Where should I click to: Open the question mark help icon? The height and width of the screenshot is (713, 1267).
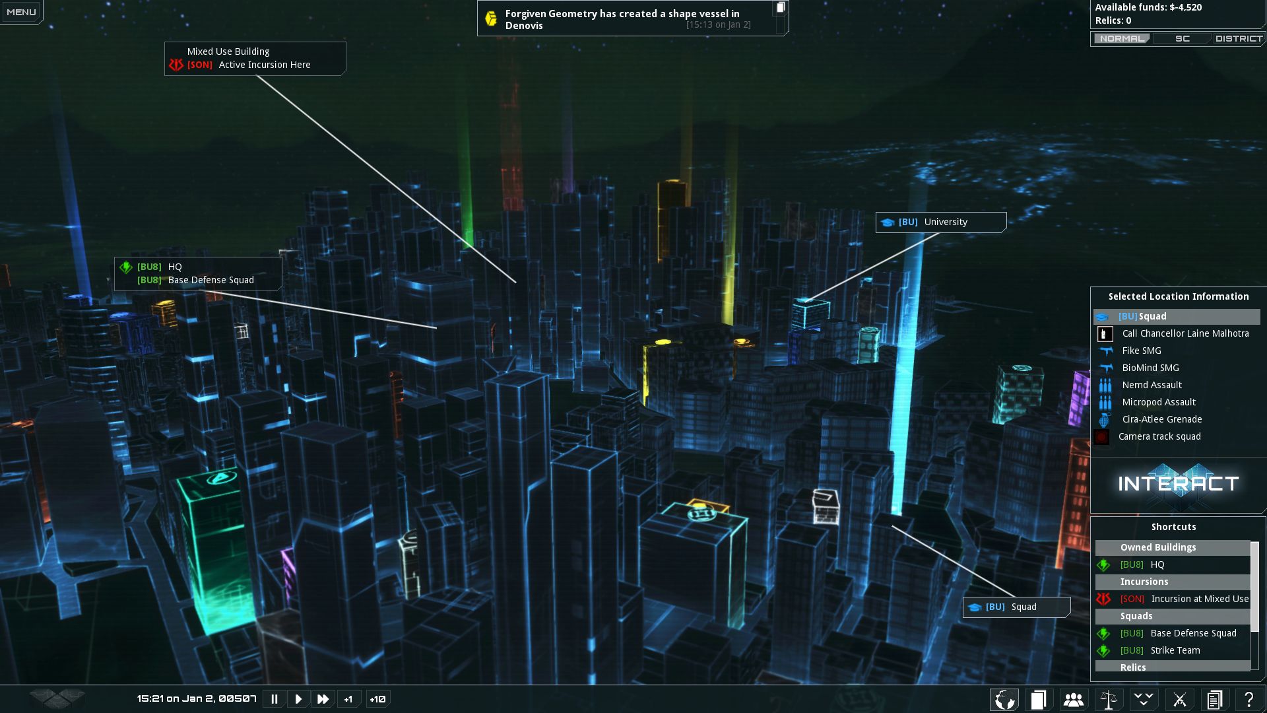[1249, 700]
